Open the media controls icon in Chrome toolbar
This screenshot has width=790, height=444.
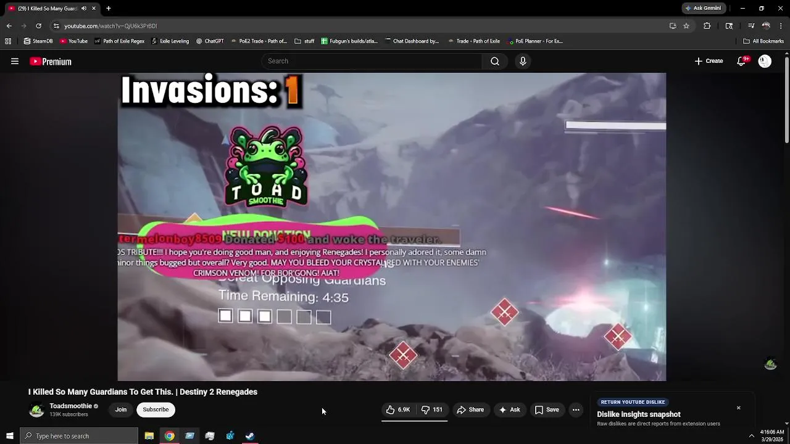[x=751, y=26]
